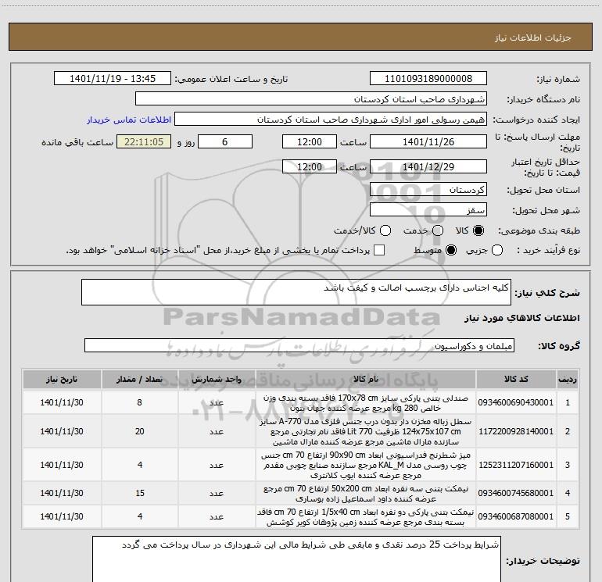602x582 pixels.
Task: Click the general description box کلیه اجناس
Action: click(x=296, y=292)
